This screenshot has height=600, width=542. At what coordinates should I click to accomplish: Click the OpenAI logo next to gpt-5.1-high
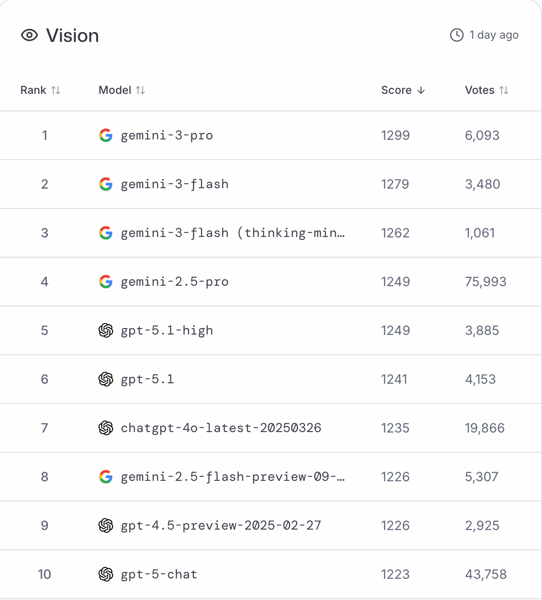[x=106, y=330]
